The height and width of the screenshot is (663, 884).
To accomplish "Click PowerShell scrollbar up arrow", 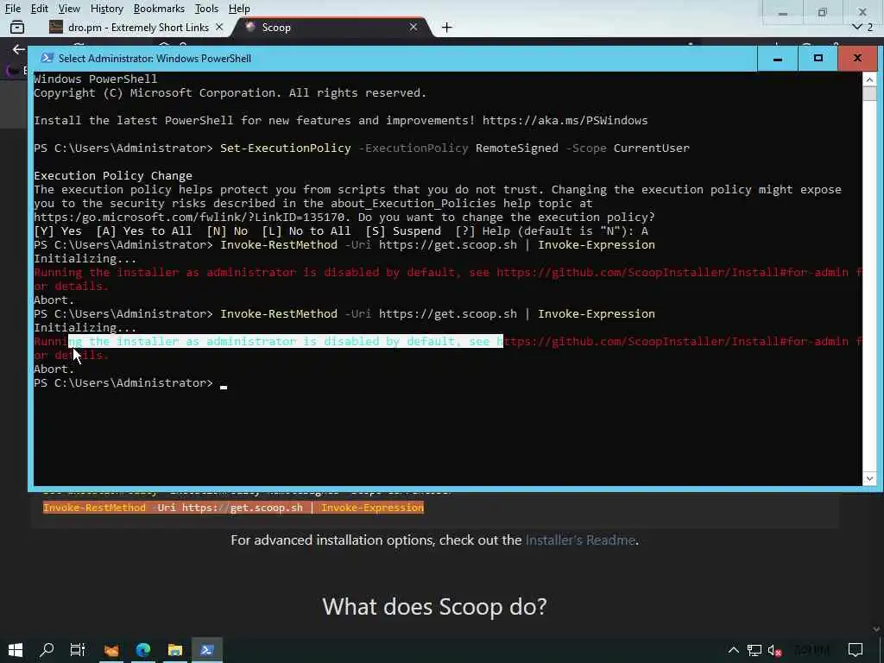I will click(869, 79).
